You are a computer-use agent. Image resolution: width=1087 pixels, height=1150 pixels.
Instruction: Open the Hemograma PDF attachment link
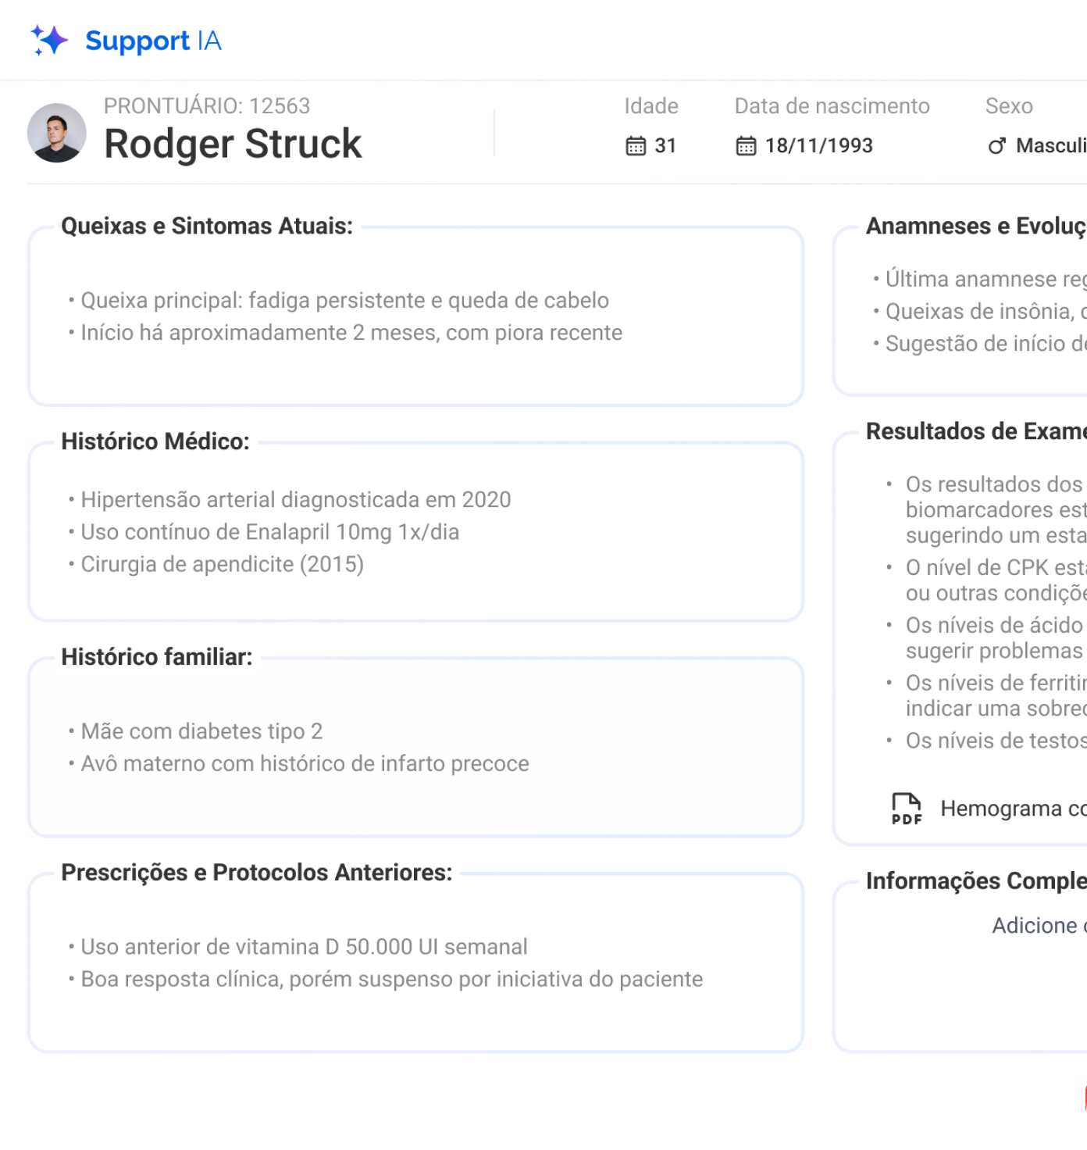coord(1013,809)
